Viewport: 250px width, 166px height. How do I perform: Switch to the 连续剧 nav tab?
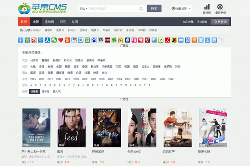(50, 22)
